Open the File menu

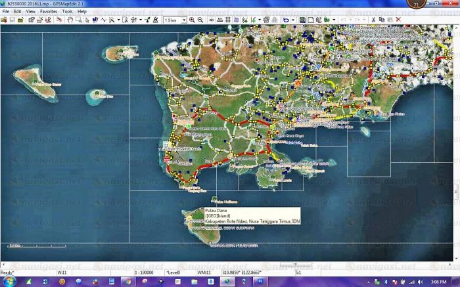coord(5,11)
